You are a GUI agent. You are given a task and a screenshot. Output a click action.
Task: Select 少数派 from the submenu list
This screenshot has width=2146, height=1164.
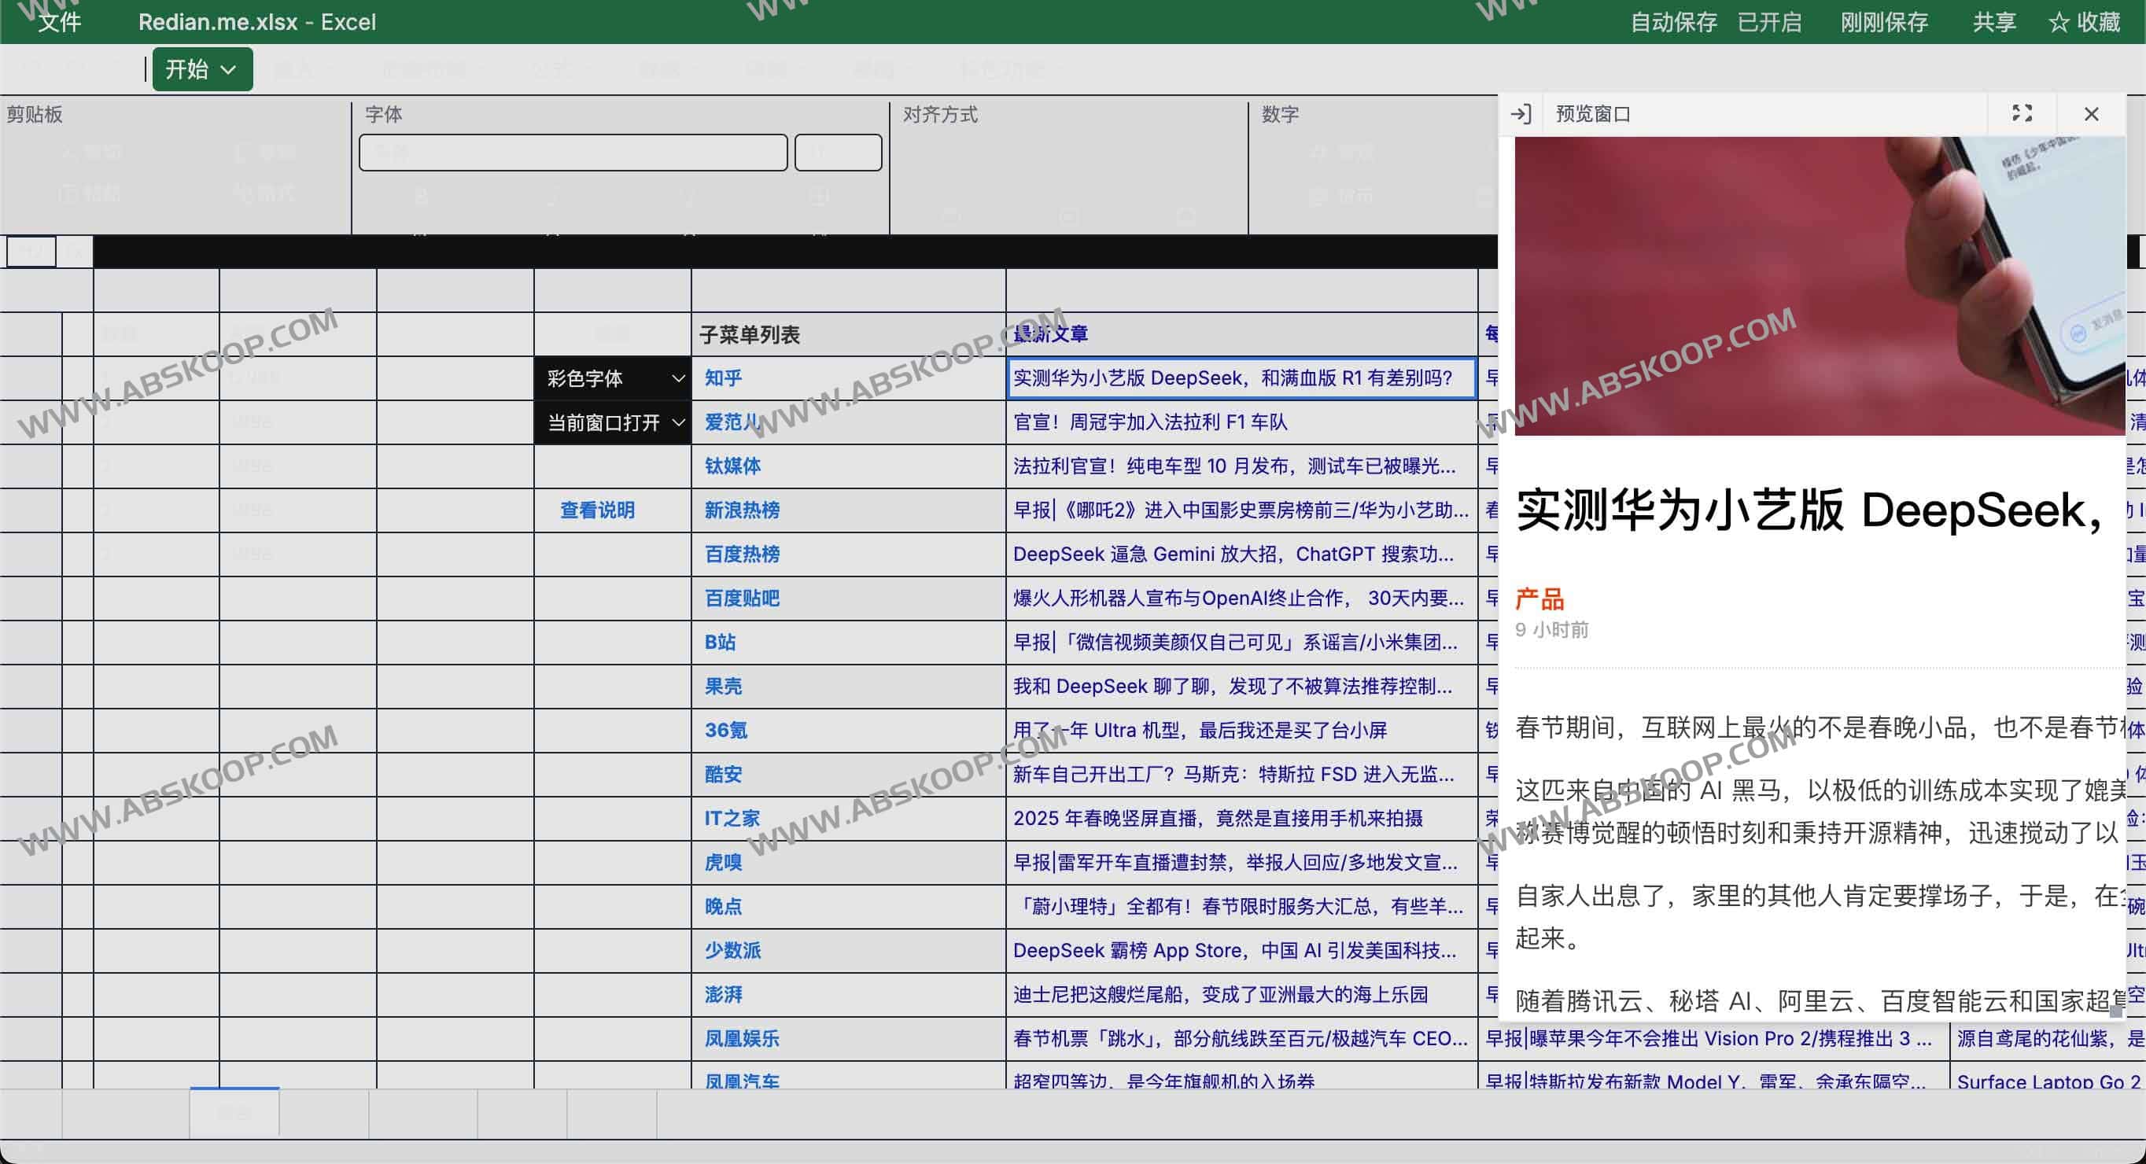[732, 951]
